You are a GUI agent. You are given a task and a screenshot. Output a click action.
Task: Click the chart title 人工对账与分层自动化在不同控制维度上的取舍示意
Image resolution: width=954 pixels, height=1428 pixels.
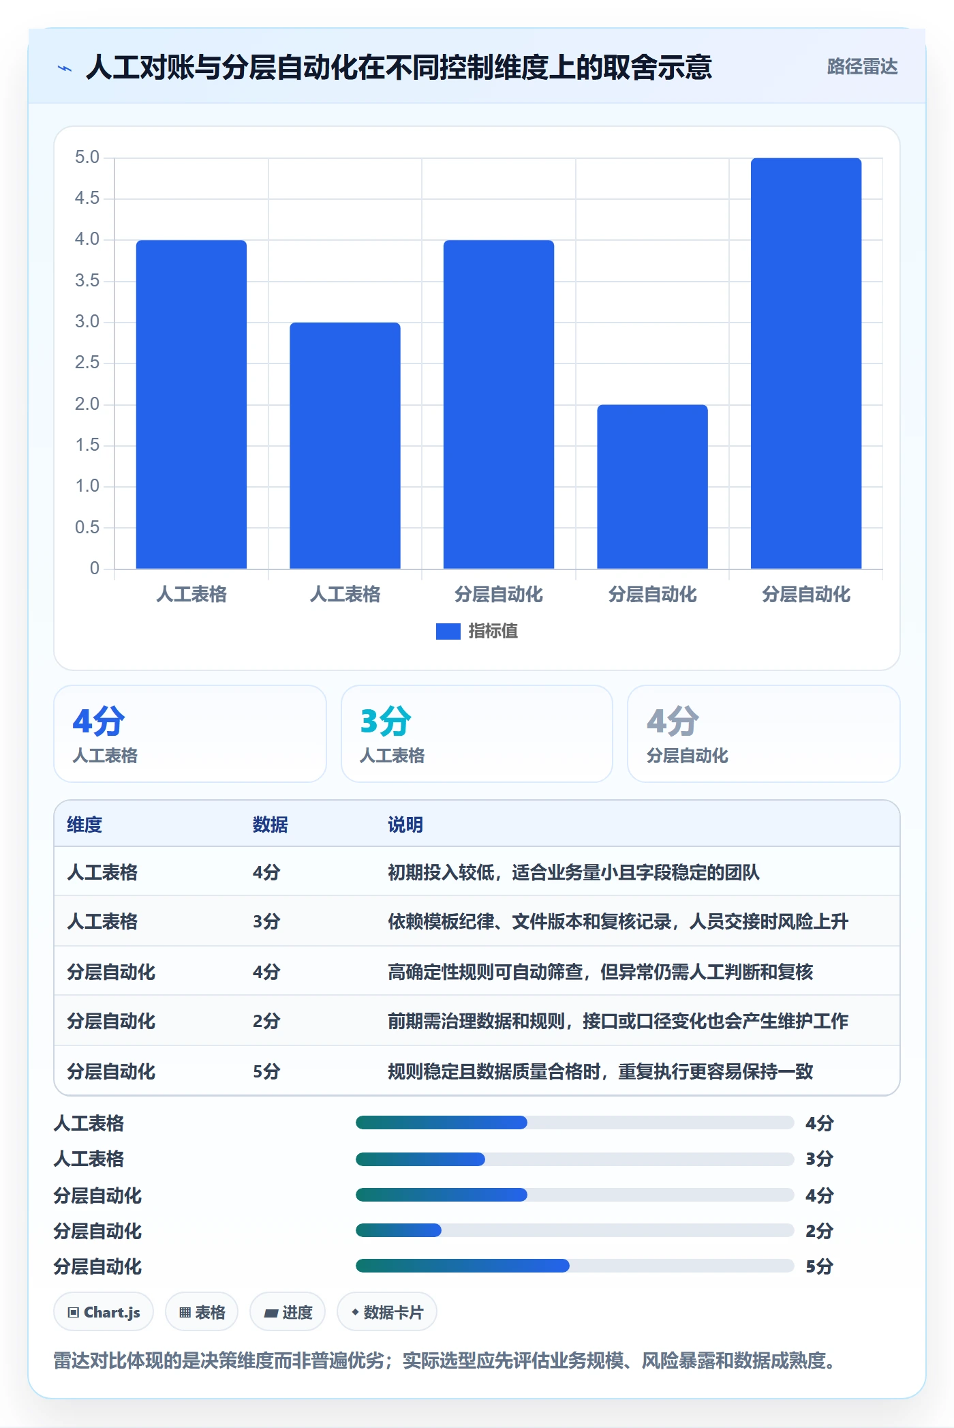click(x=399, y=68)
